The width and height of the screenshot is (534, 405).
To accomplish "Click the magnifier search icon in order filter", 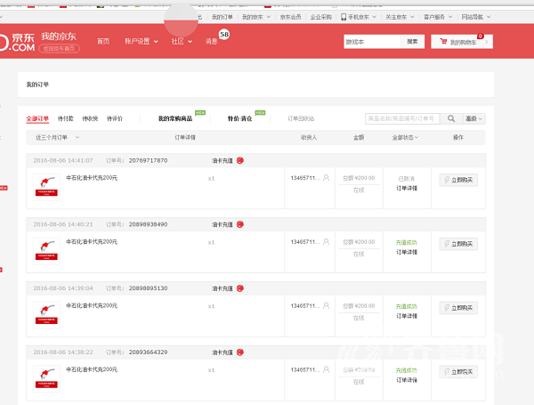I will point(451,118).
